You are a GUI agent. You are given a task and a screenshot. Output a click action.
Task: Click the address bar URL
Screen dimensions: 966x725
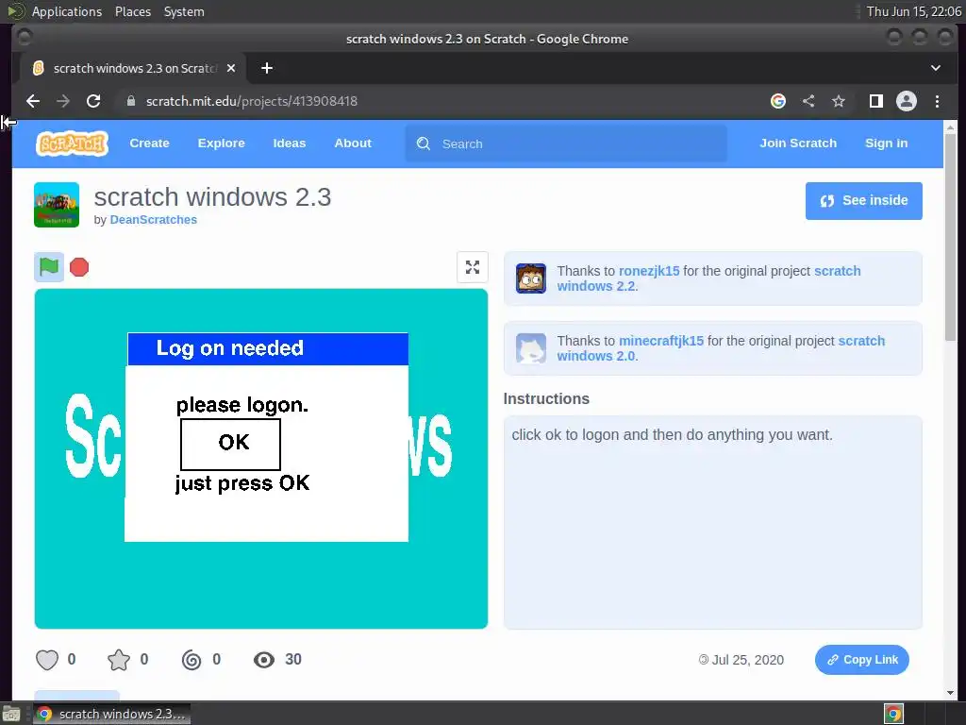(x=251, y=101)
